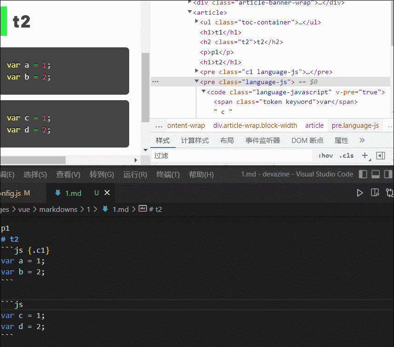This screenshot has height=347, width=394.
Task: Switch to the 布局 layout tab
Action: [227, 141]
